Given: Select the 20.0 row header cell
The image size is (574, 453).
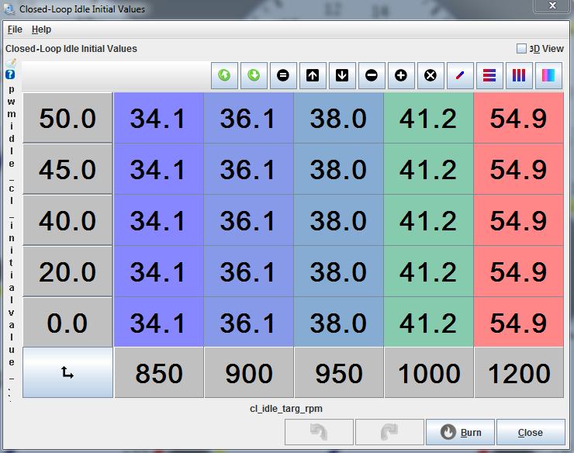Looking at the screenshot, I should [x=67, y=271].
